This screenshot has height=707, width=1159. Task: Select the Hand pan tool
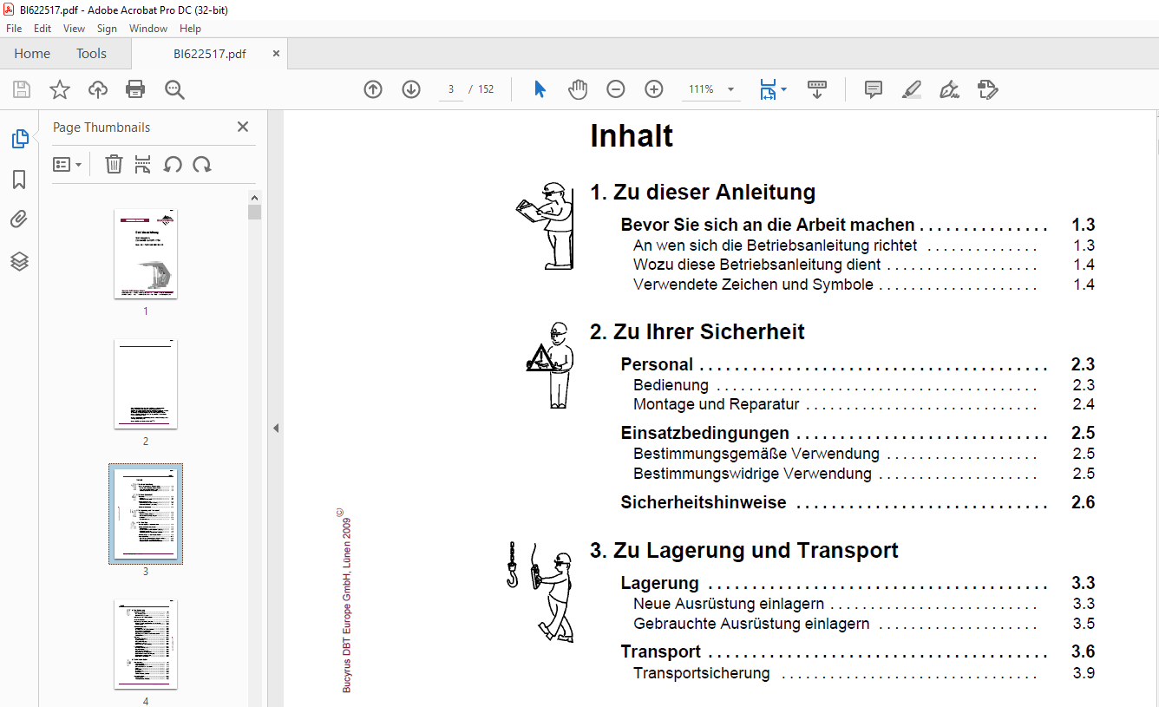tap(578, 89)
